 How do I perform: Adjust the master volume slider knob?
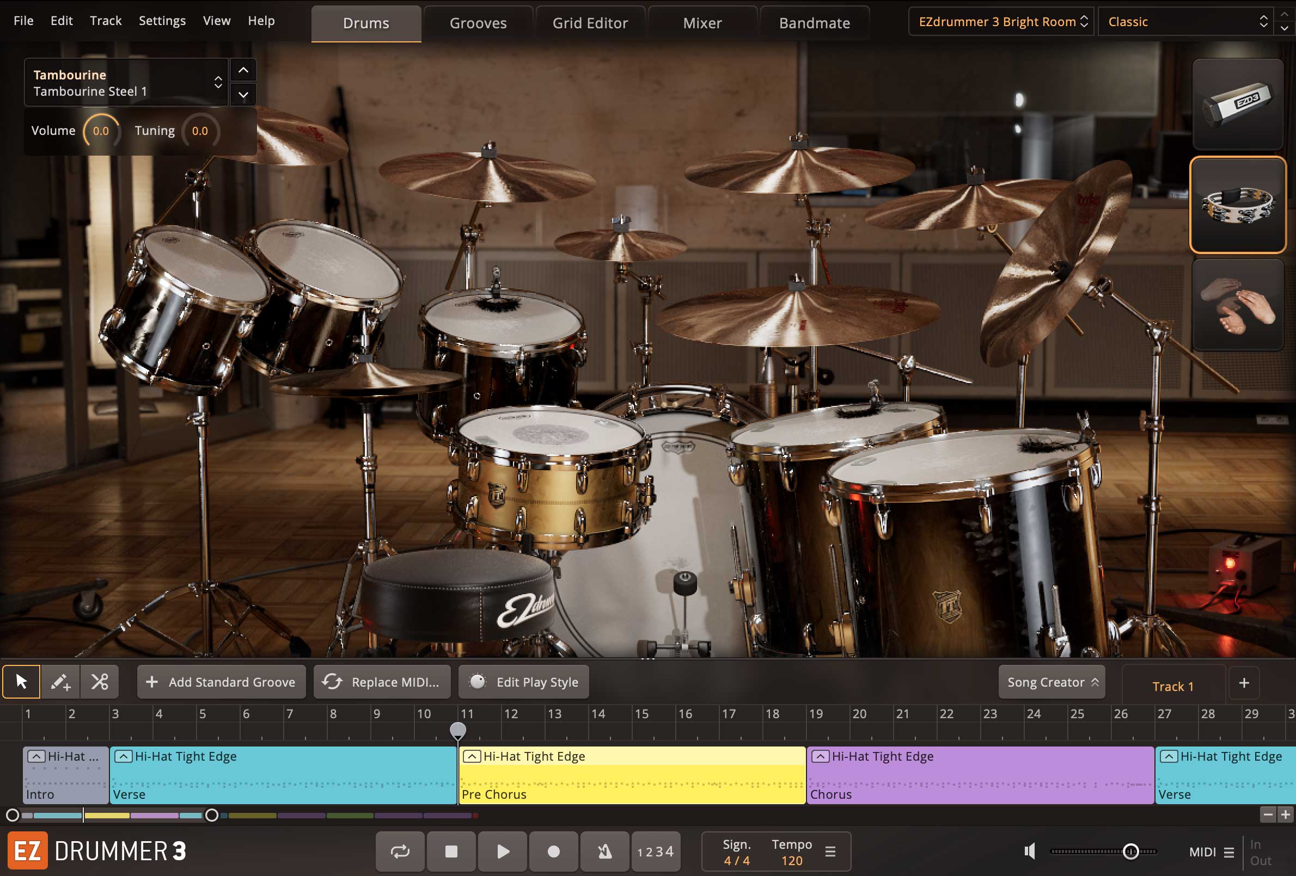click(1130, 851)
